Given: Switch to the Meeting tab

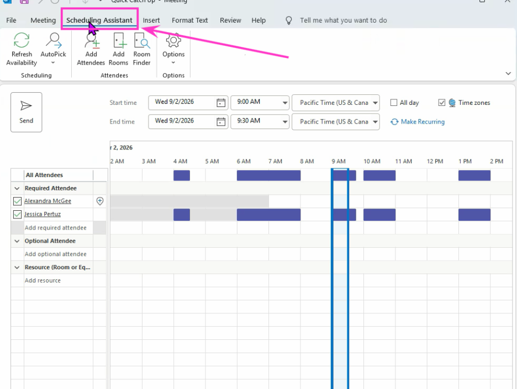Looking at the screenshot, I should point(43,20).
